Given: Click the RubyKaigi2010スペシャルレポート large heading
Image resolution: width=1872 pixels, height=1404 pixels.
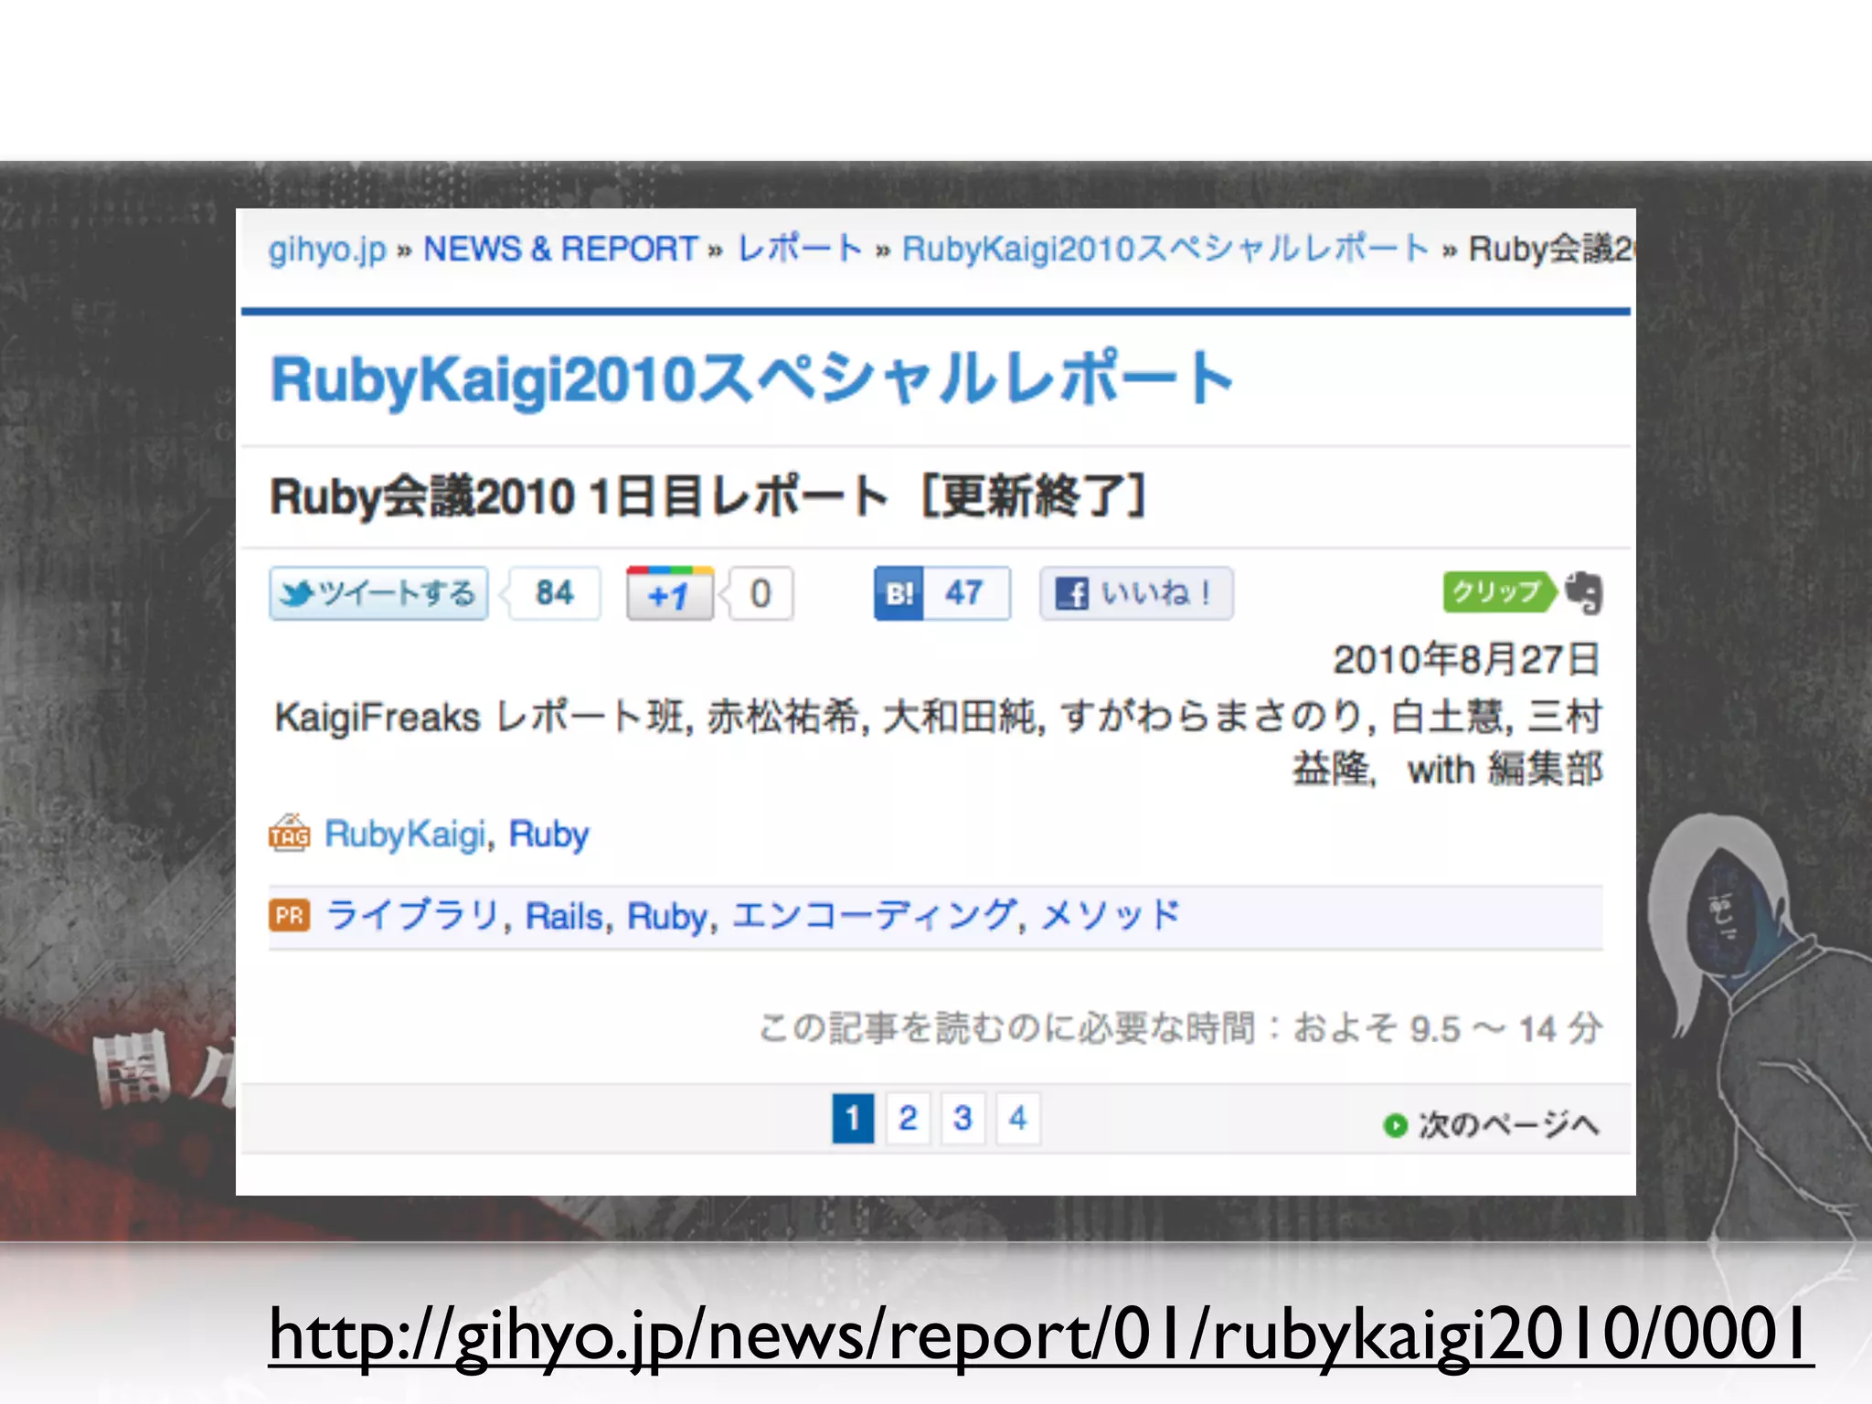Looking at the screenshot, I should pyautogui.click(x=752, y=379).
